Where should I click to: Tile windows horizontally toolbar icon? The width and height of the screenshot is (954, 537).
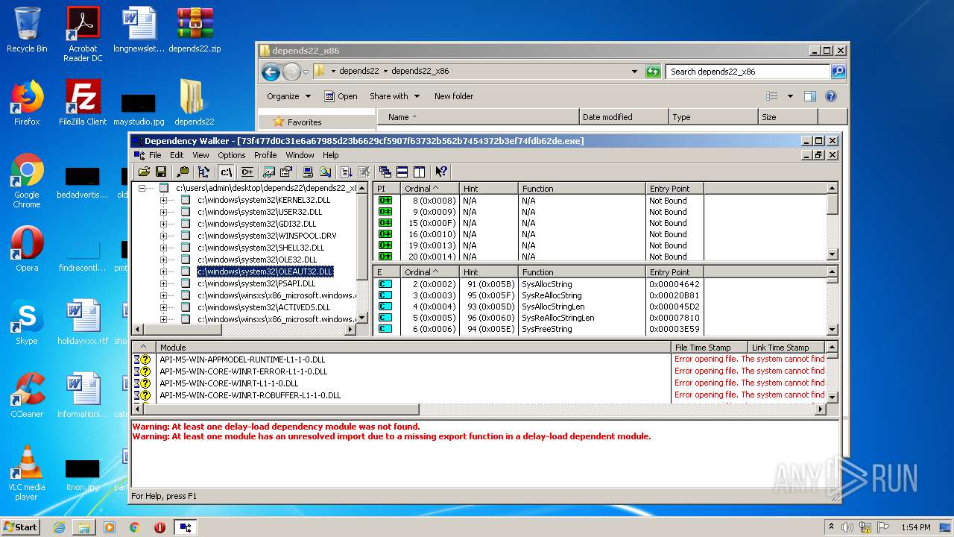pos(402,172)
